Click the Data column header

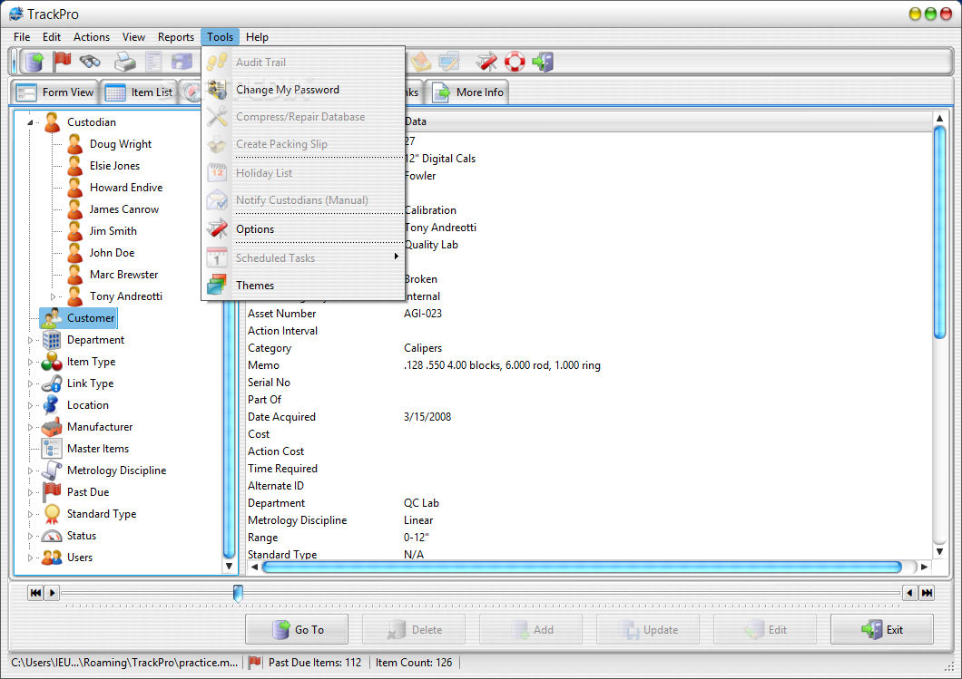coord(668,121)
